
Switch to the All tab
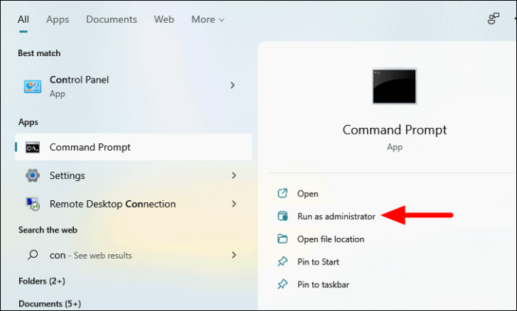(x=24, y=19)
